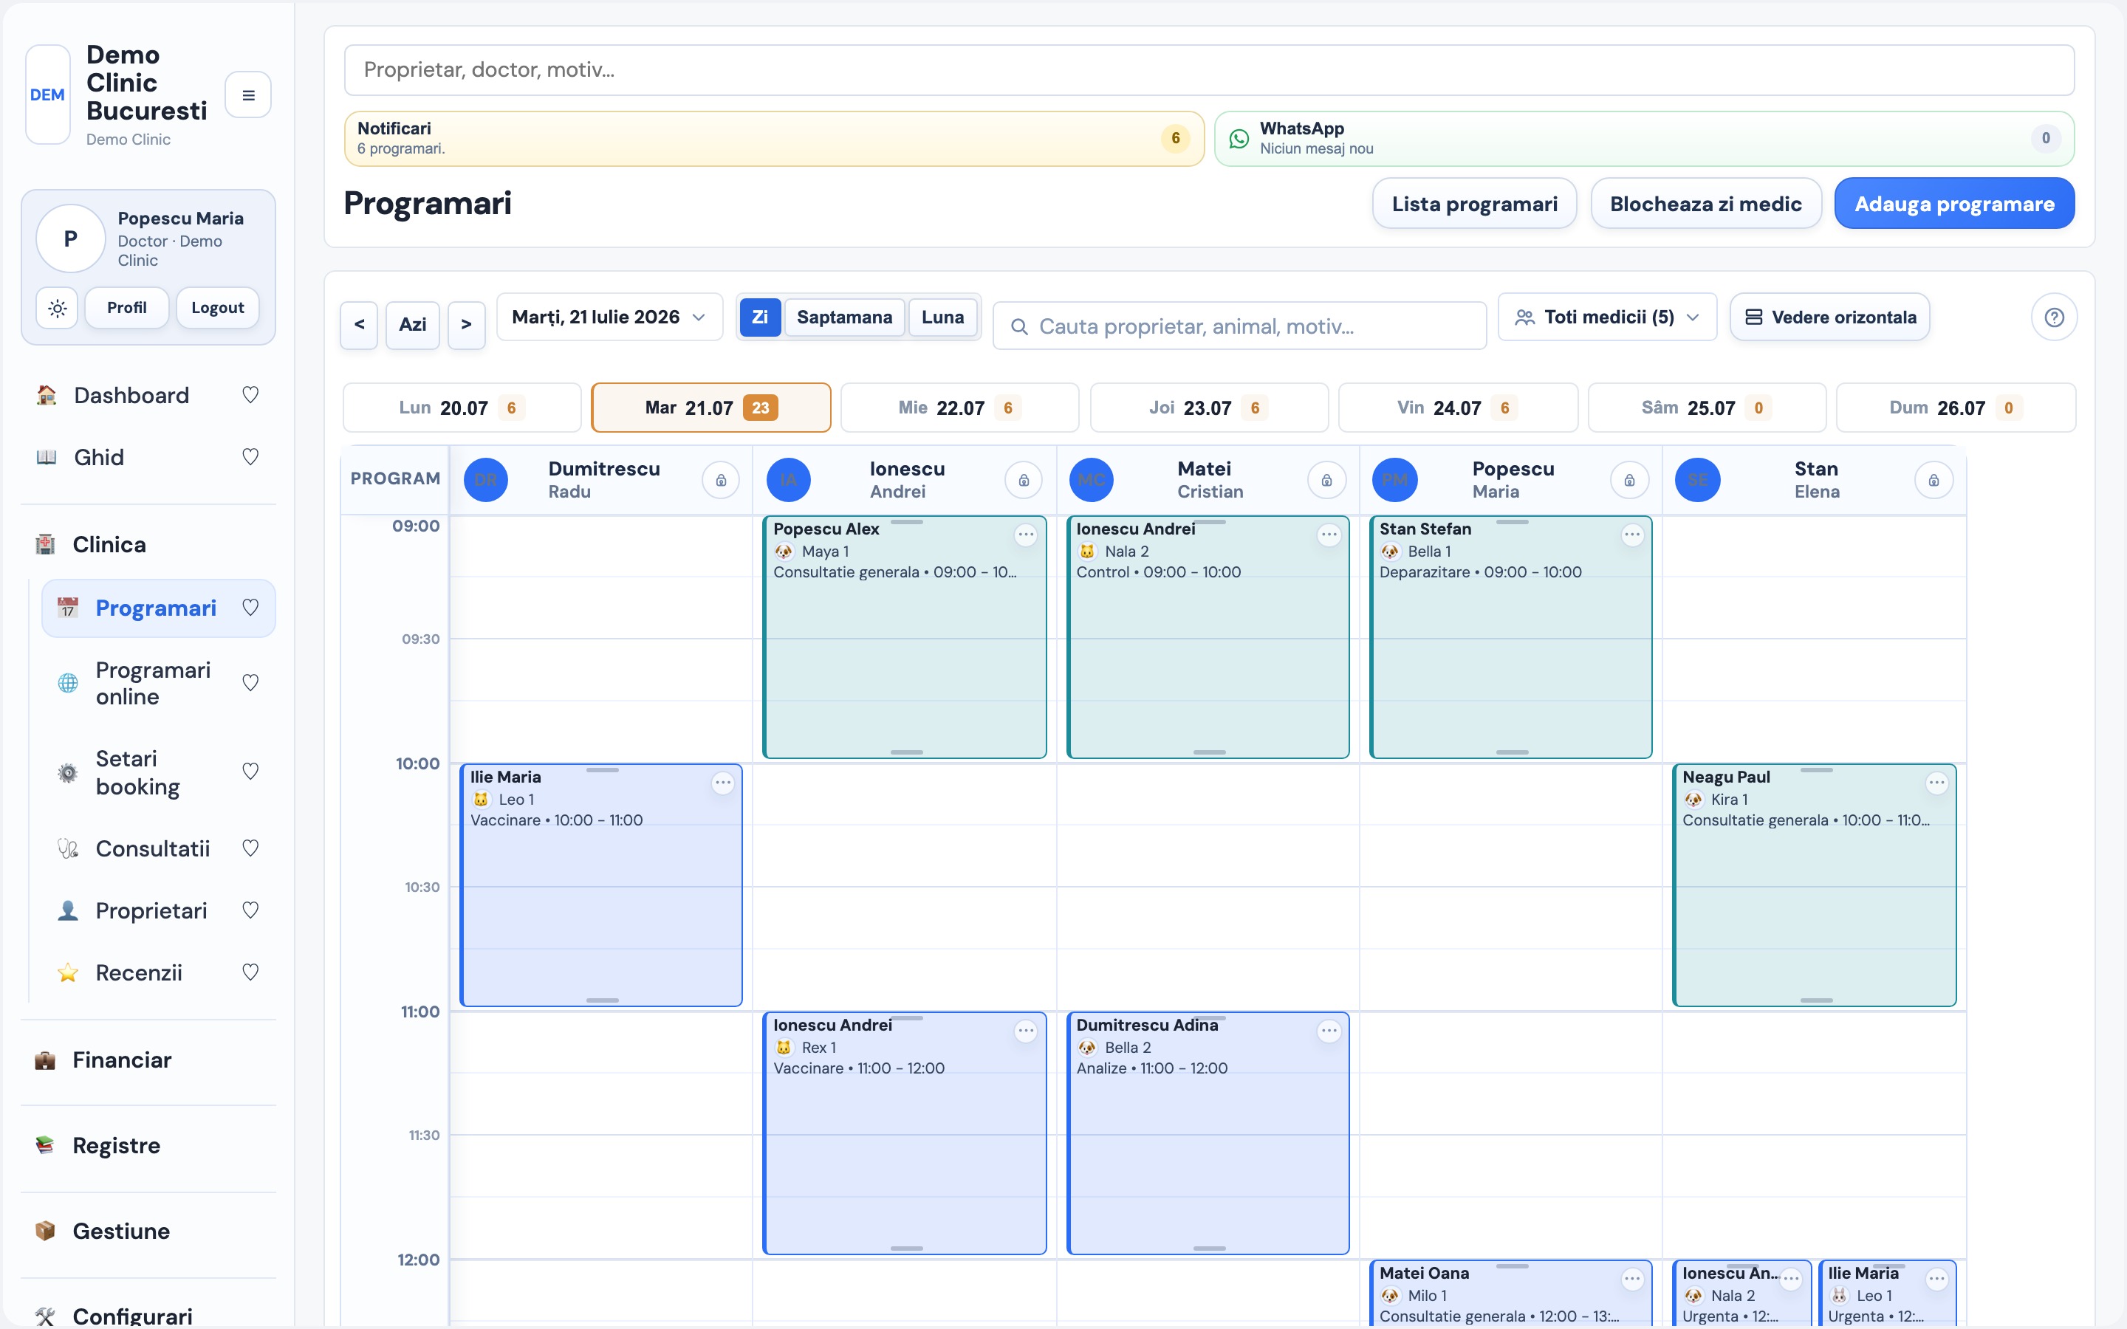2127x1329 pixels.
Task: Select the Sâm 25.07 day tab
Action: tap(1707, 408)
